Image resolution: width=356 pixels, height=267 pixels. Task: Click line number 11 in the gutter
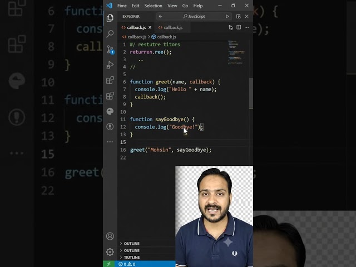pyautogui.click(x=123, y=119)
